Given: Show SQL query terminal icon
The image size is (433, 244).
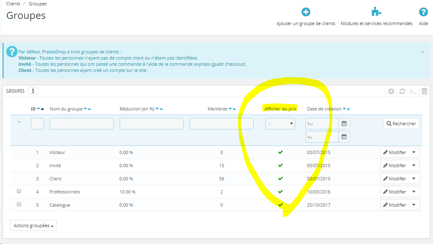Looking at the screenshot, I should [x=413, y=91].
